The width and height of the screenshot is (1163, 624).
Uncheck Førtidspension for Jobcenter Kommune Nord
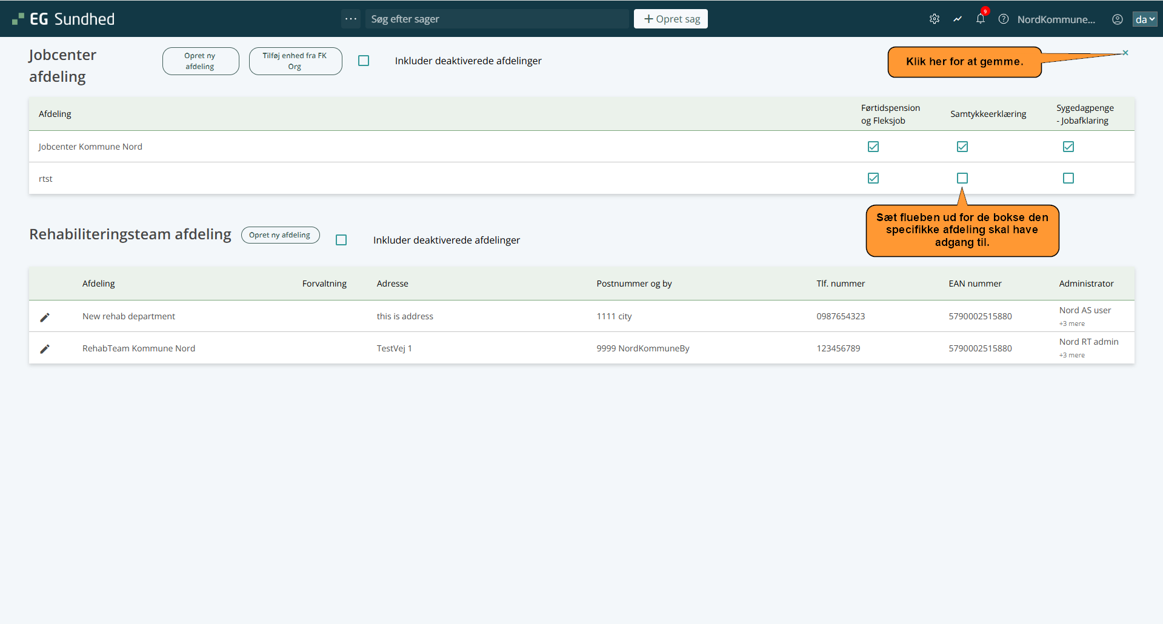tap(873, 147)
